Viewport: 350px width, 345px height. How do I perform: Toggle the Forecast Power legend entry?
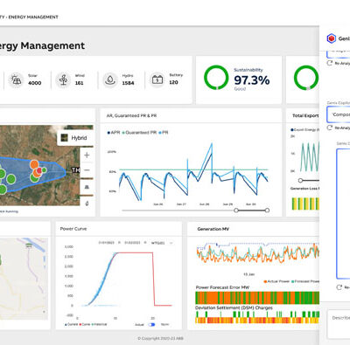click(x=305, y=281)
